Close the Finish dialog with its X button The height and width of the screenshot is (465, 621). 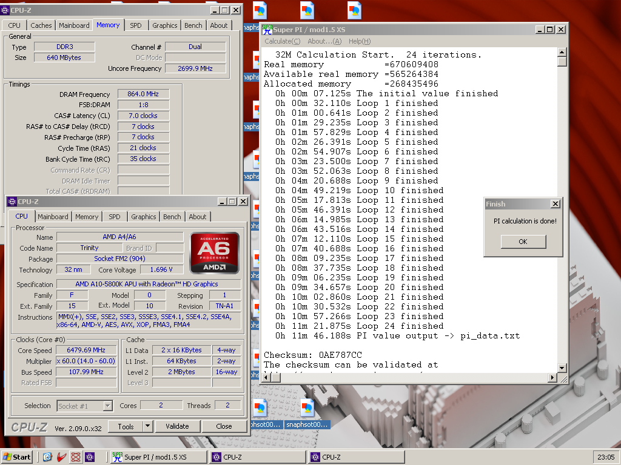(x=556, y=204)
